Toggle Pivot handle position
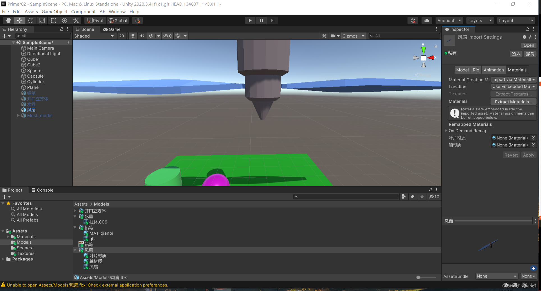This screenshot has height=291, width=541. pos(95,20)
